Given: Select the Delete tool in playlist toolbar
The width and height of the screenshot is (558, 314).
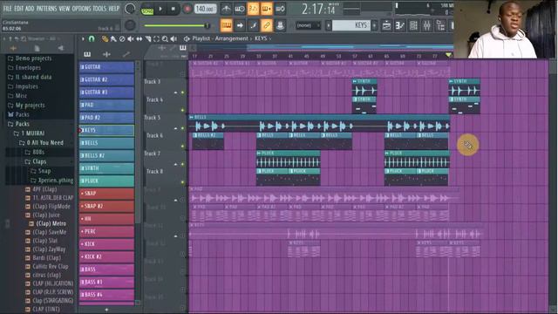Looking at the screenshot, I should [122, 38].
